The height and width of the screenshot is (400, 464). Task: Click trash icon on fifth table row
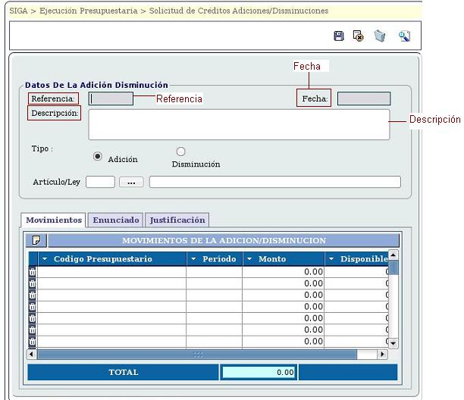tap(32, 318)
